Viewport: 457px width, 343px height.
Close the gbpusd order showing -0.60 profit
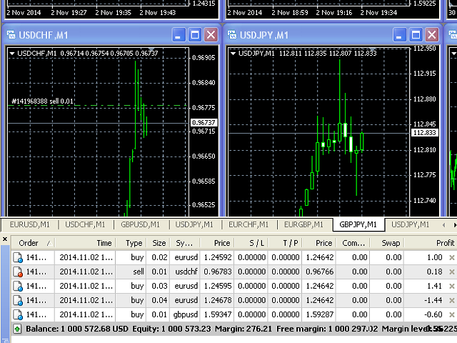pyautogui.click(x=451, y=315)
